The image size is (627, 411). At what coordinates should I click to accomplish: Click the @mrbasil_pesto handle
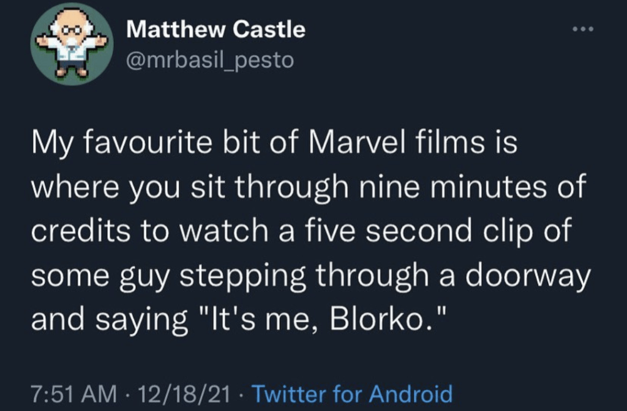[209, 61]
